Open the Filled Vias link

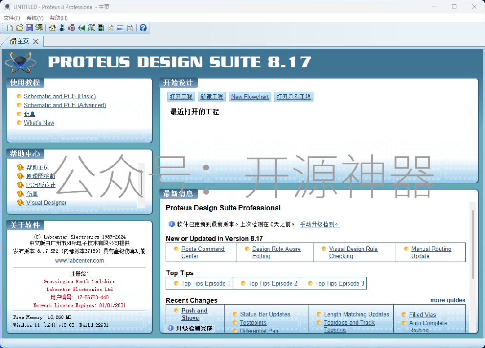(423, 315)
